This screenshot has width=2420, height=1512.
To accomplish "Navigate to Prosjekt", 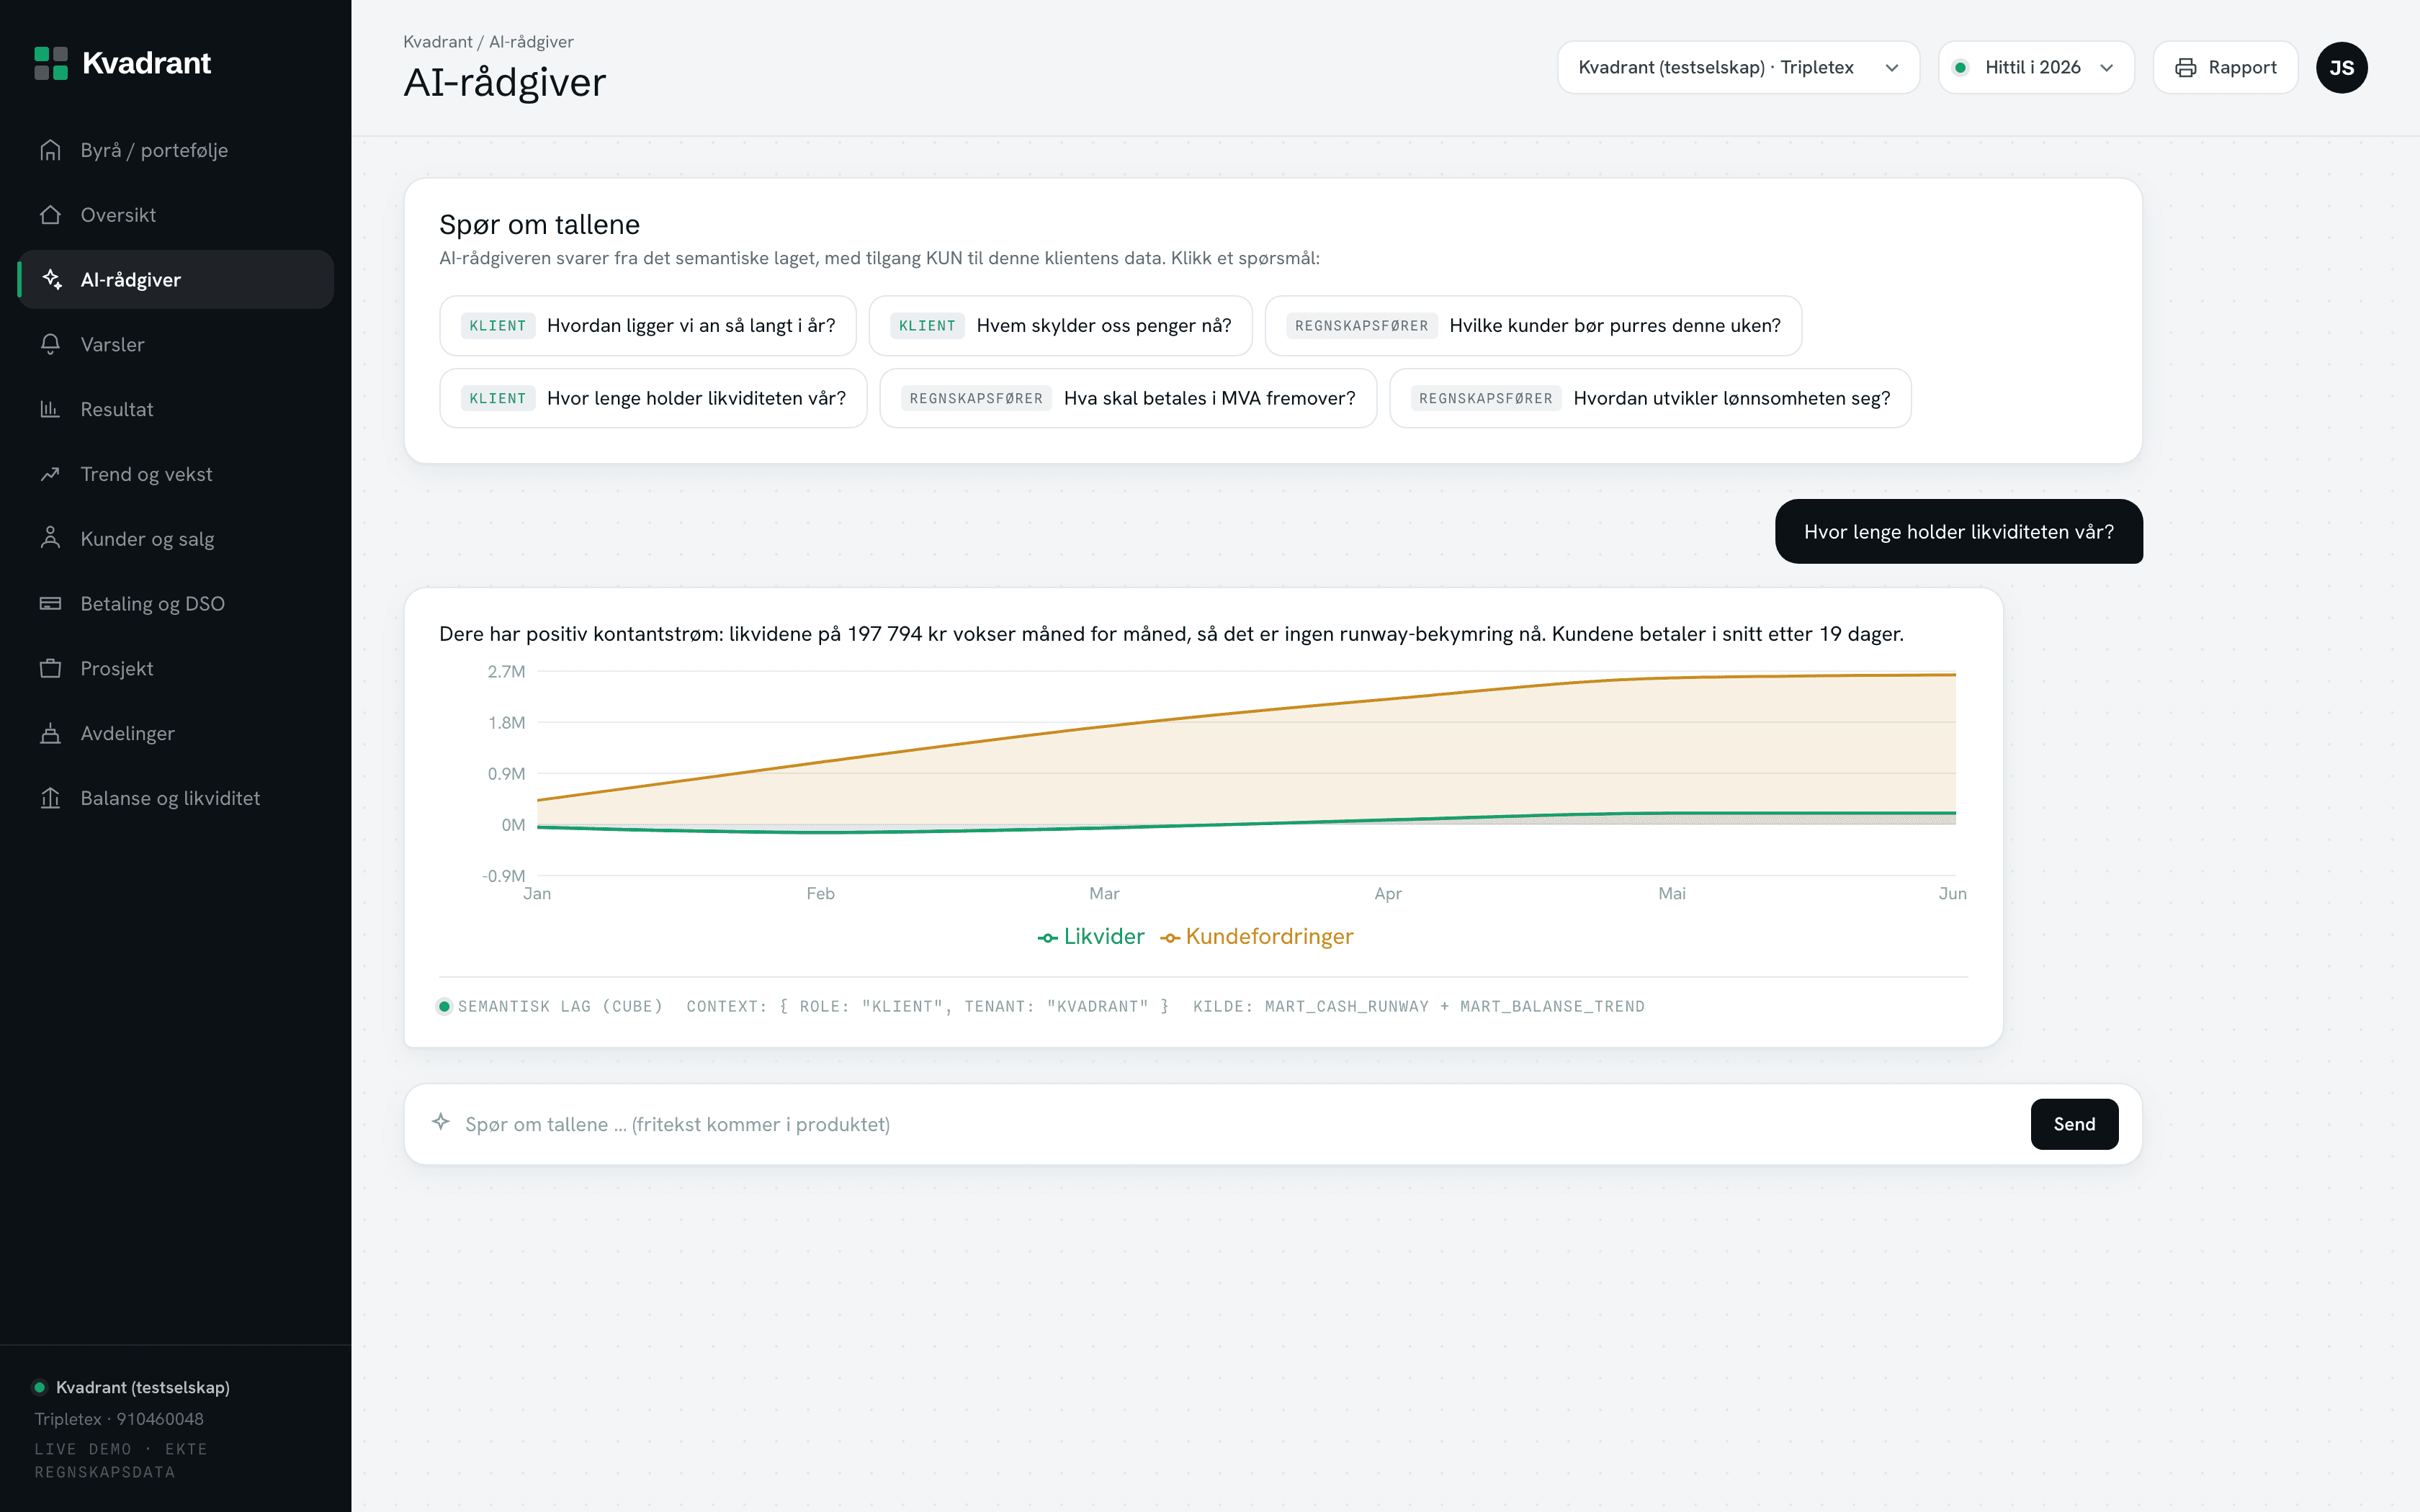I will [176, 668].
